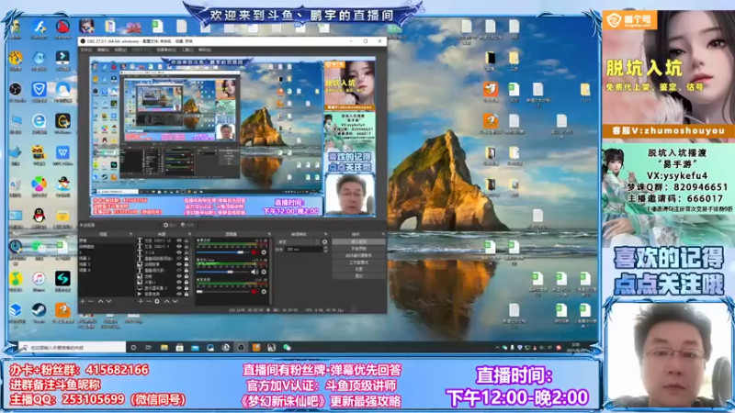The width and height of the screenshot is (735, 413).
Task: Open settings gear for first mixer channel
Action: [x=264, y=252]
